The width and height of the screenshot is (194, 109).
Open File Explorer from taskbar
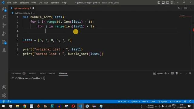click(18, 106)
